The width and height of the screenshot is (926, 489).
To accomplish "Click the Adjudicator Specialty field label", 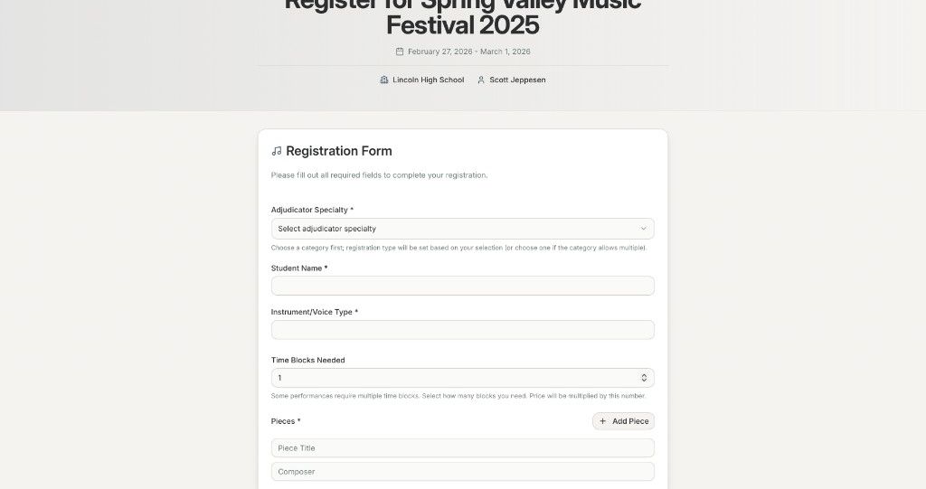I will click(x=312, y=210).
